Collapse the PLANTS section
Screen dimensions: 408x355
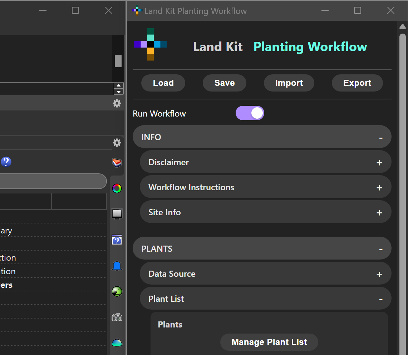pyautogui.click(x=262, y=248)
